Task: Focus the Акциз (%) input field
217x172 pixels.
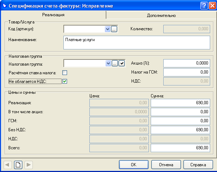Action: coord(187,63)
